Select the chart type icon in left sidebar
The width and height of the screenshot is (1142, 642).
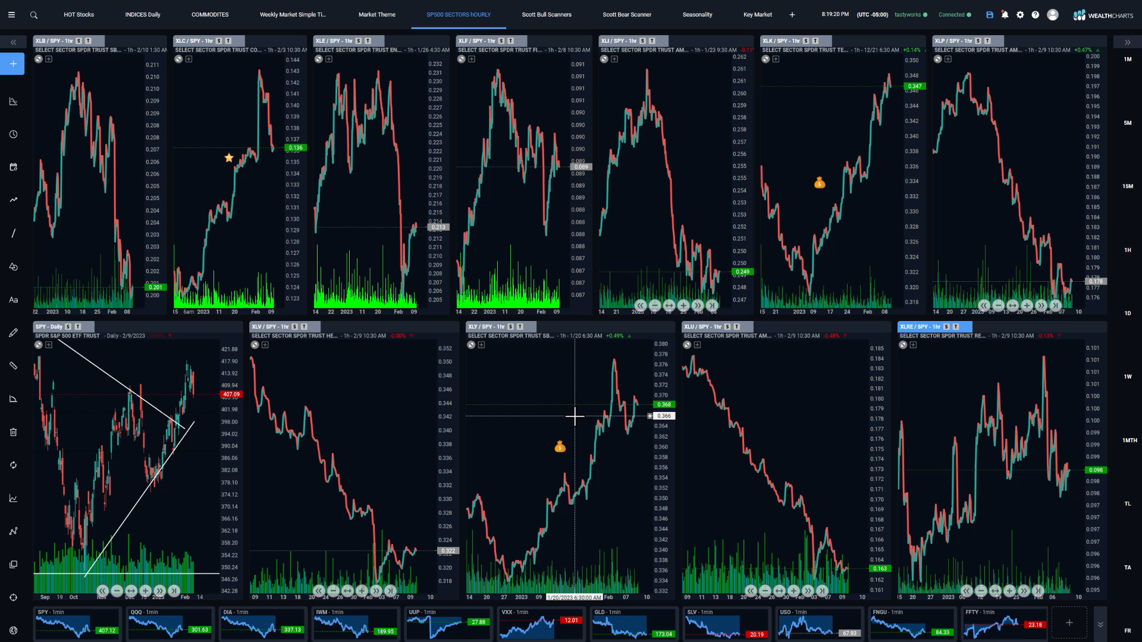(x=13, y=101)
